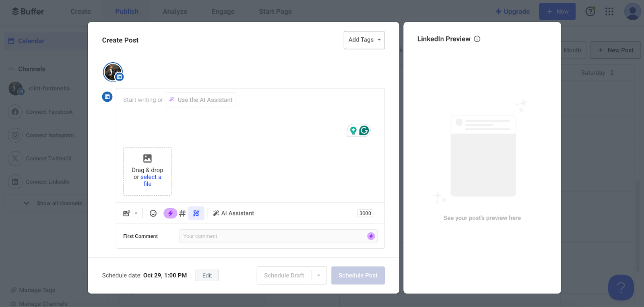The height and width of the screenshot is (307, 644).
Task: Open the hashtag manager icon
Action: point(182,213)
